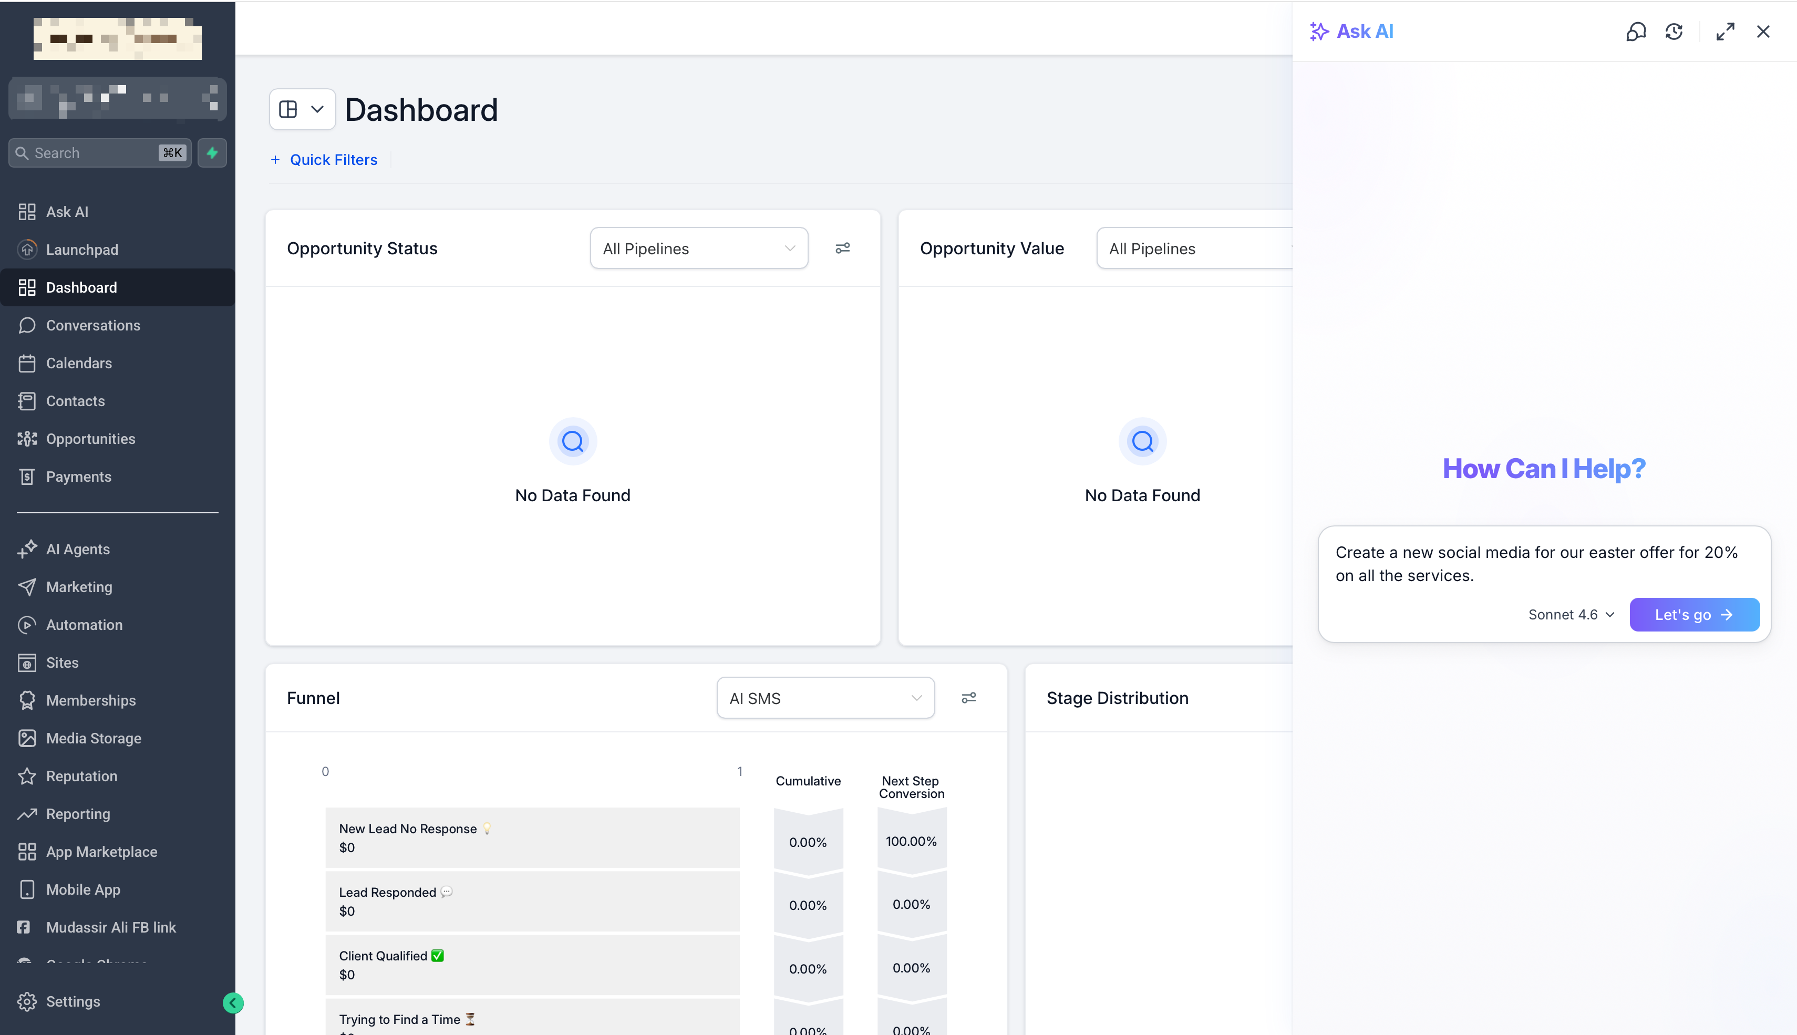Expand Opportunity Status All Pipelines dropdown
Screen dimensions: 1797x1035
click(698, 248)
